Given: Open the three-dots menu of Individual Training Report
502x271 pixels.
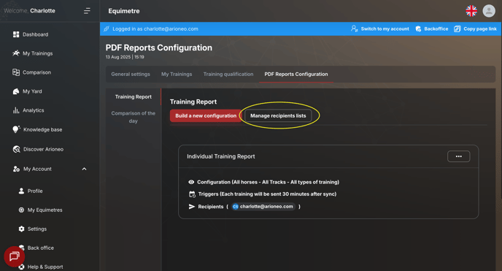Looking at the screenshot, I should click(x=458, y=156).
